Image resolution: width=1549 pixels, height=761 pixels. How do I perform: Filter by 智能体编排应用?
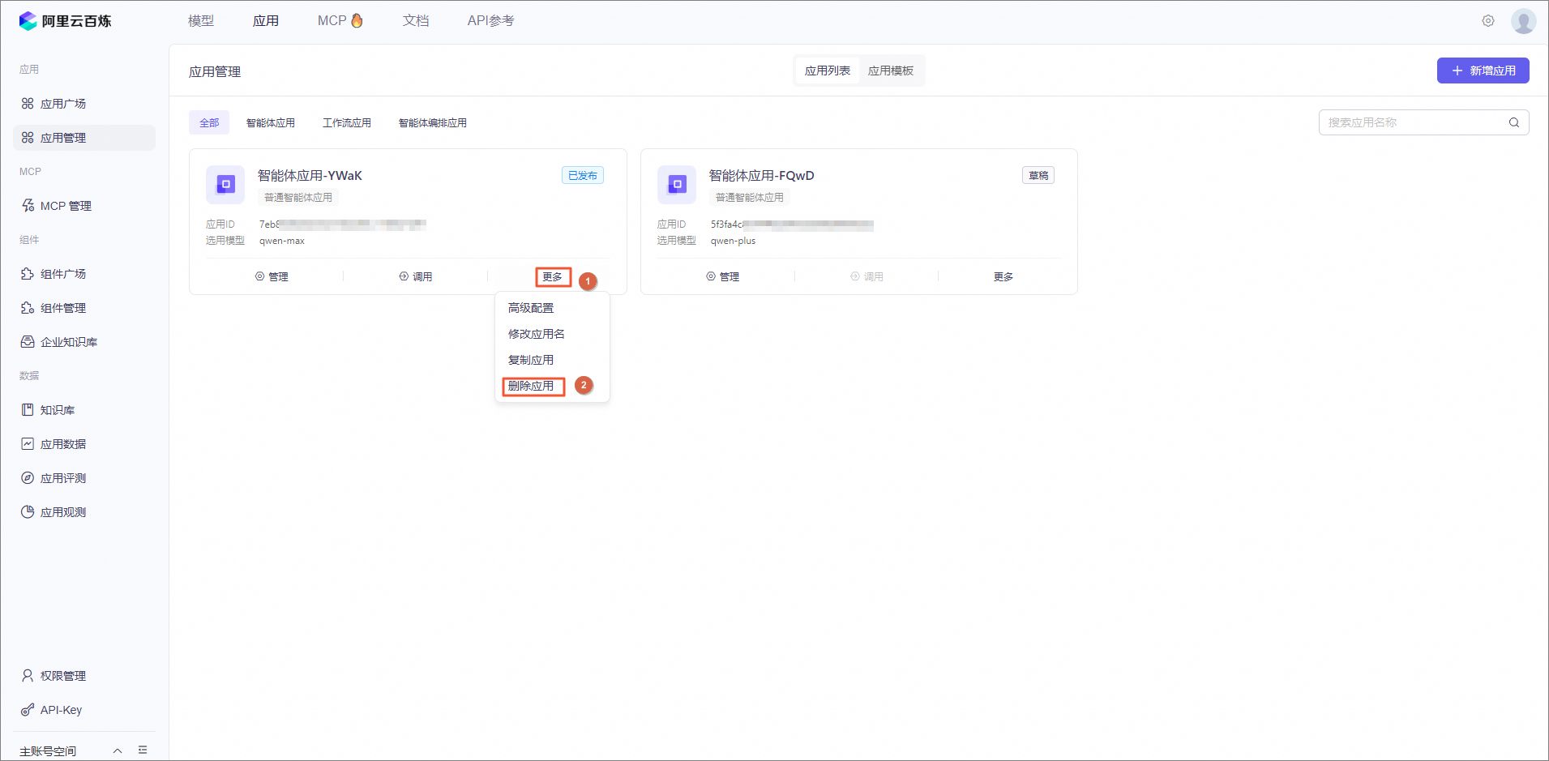433,123
